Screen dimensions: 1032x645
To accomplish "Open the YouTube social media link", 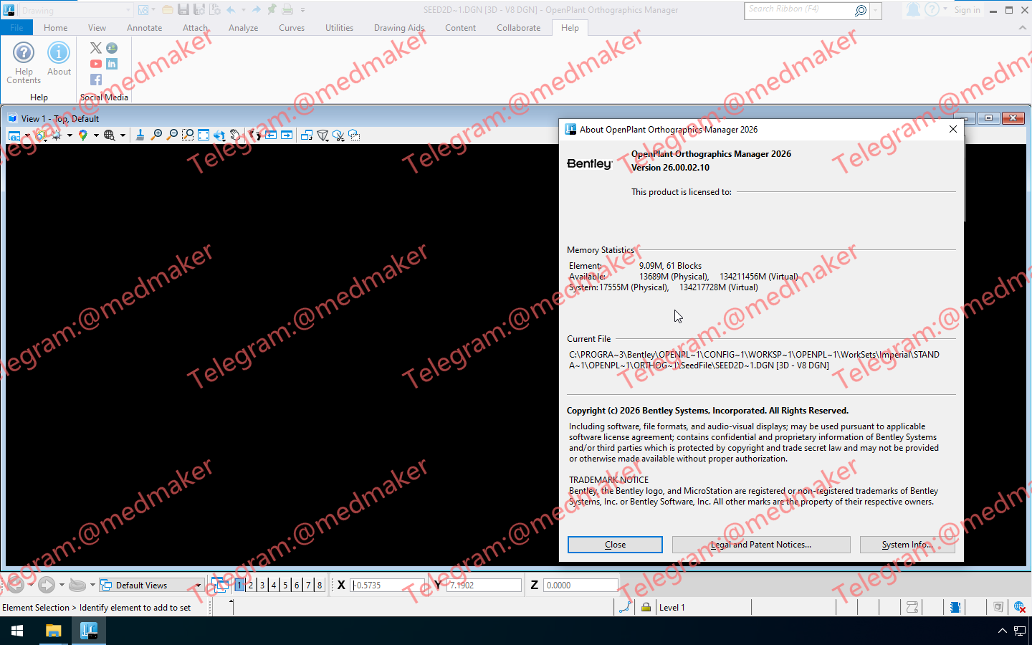I will coord(96,64).
